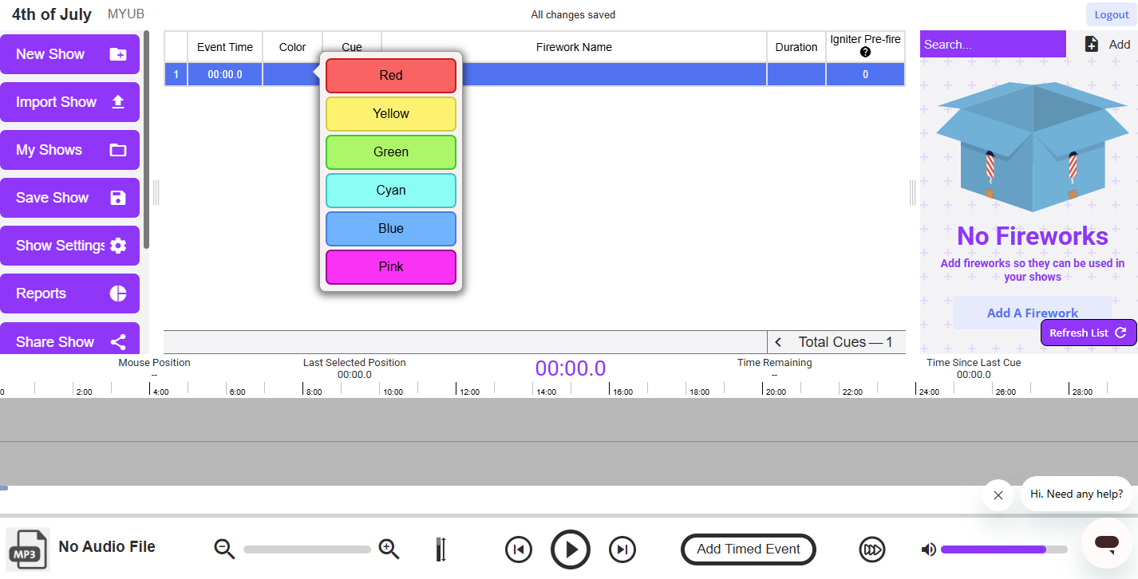Create a new show using the folder-plus icon
This screenshot has height=579, width=1138.
[x=117, y=53]
